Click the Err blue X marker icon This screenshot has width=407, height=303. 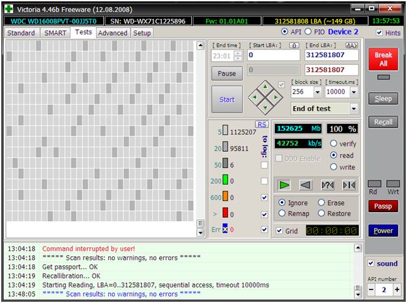[225, 228]
